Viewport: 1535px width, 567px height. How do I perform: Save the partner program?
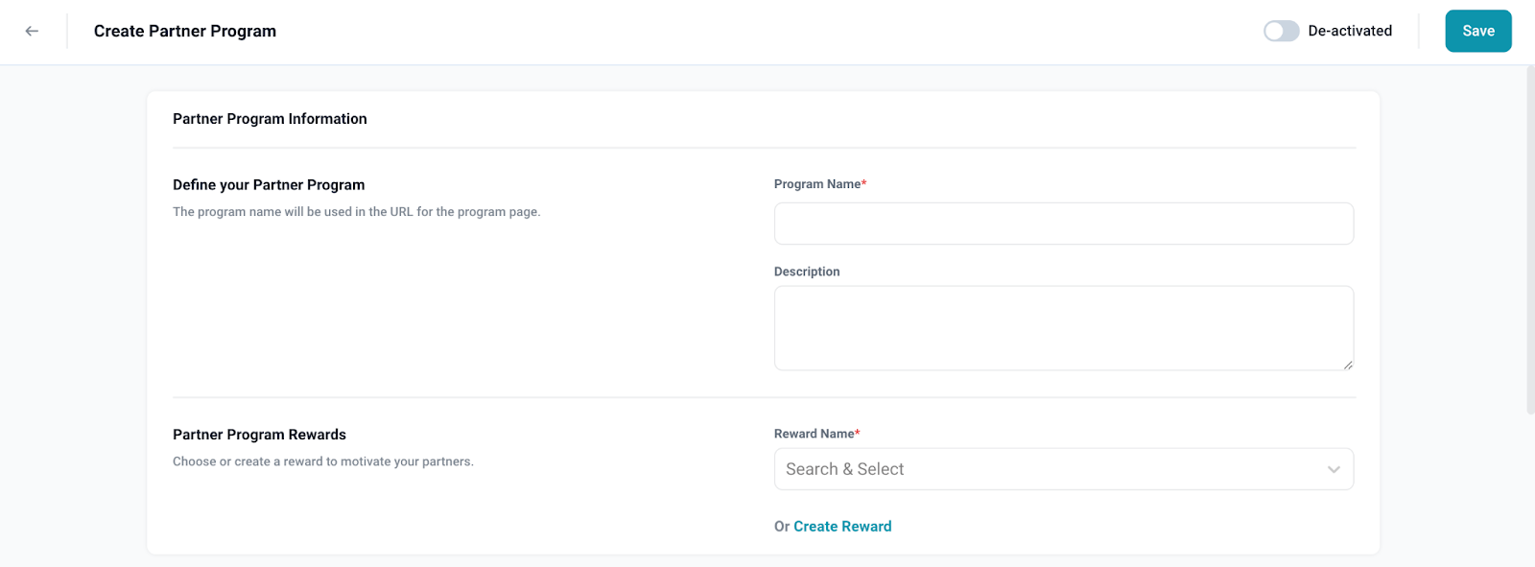[1477, 31]
